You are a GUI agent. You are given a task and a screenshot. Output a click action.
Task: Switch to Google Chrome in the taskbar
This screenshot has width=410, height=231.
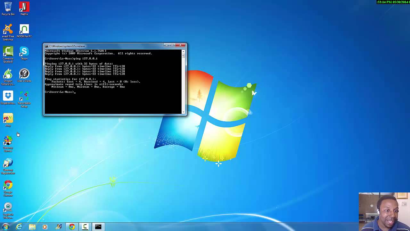coord(72,227)
